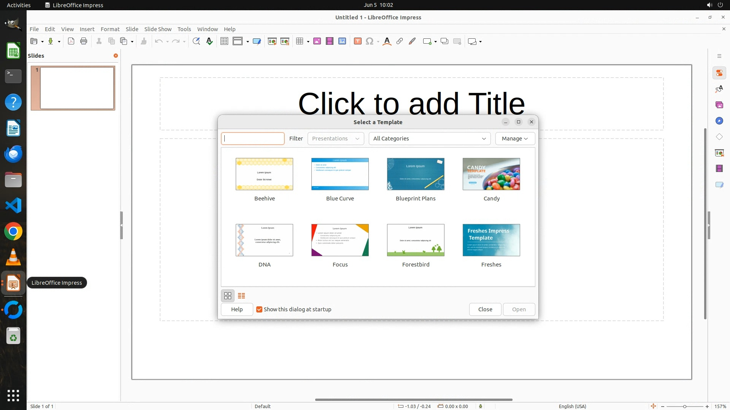The image size is (730, 410).
Task: Click the zoom slider in status bar
Action: pyautogui.click(x=684, y=406)
